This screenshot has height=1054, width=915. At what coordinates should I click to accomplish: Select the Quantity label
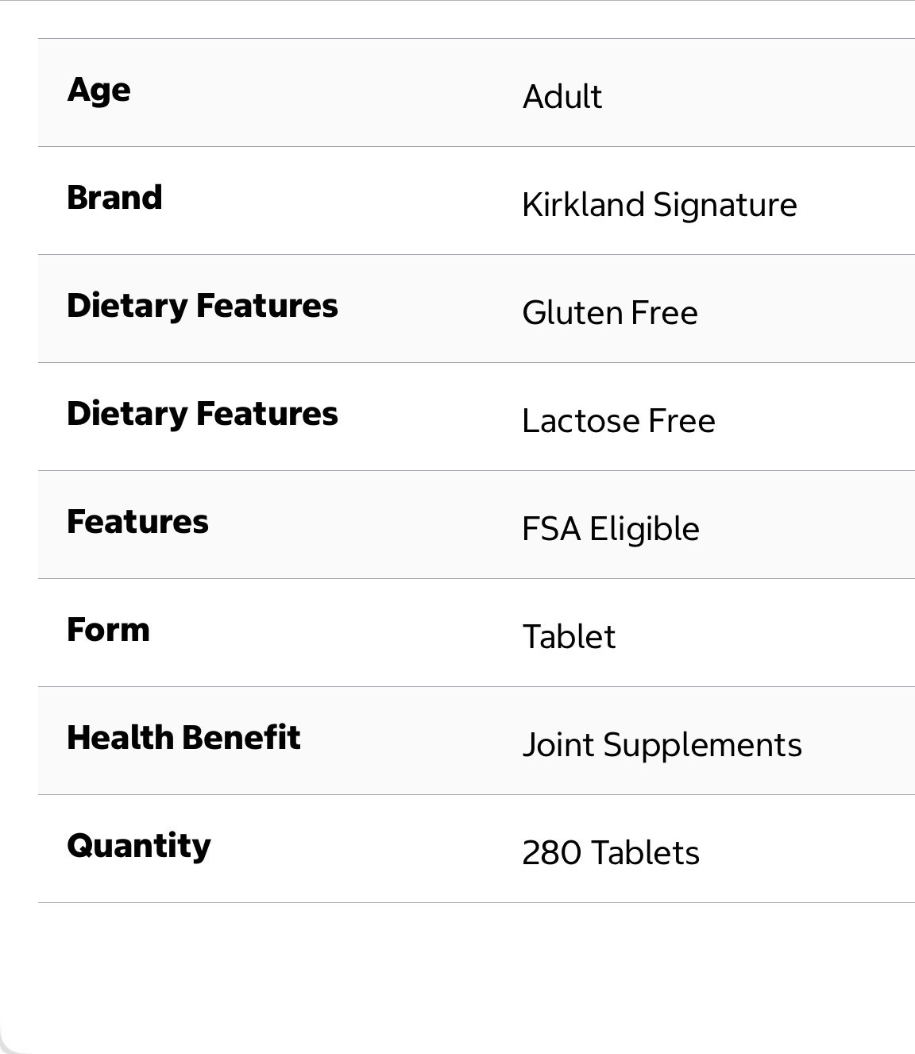(x=139, y=847)
